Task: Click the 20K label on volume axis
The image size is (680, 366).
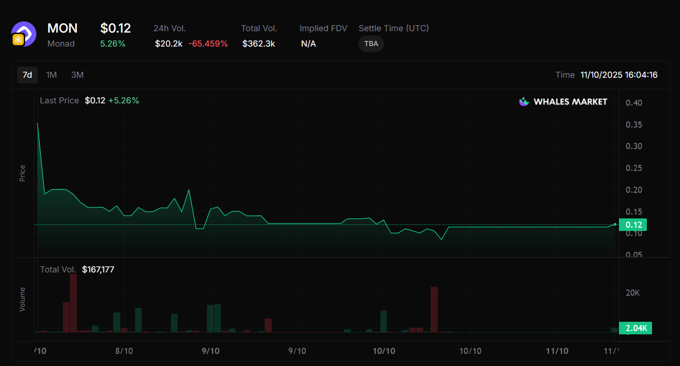Action: (632, 293)
